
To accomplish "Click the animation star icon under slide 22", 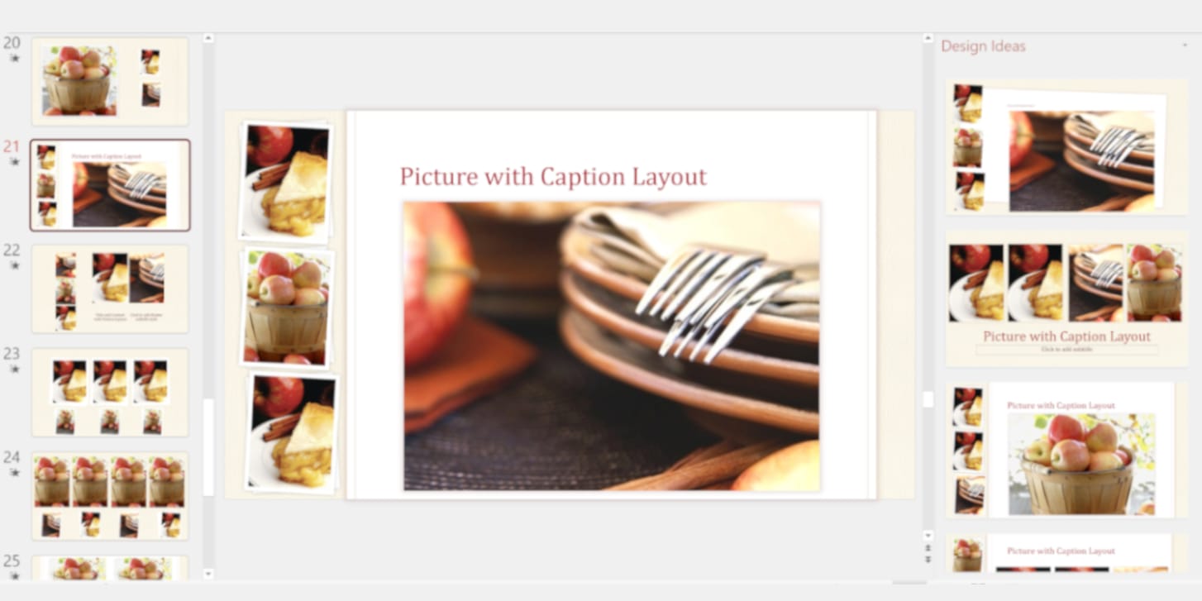I will coord(14,265).
